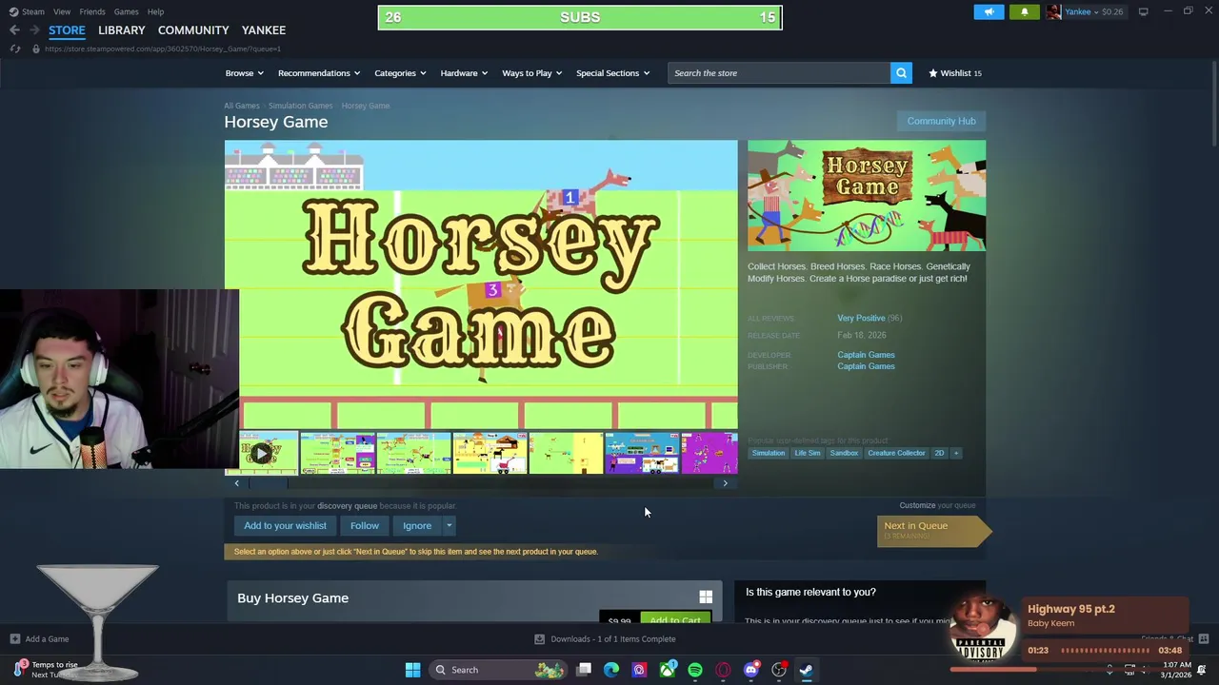Switch to the STORE tab

[67, 30]
